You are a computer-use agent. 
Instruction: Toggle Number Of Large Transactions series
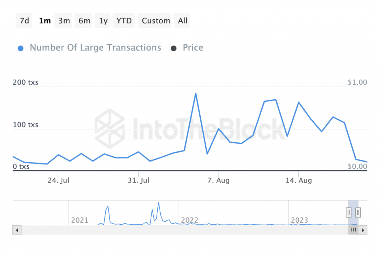pos(95,48)
